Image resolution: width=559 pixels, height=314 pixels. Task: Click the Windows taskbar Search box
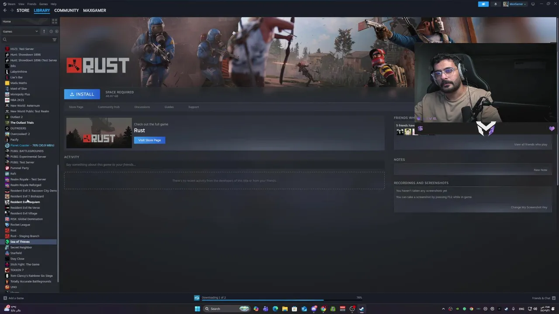tap(226, 309)
